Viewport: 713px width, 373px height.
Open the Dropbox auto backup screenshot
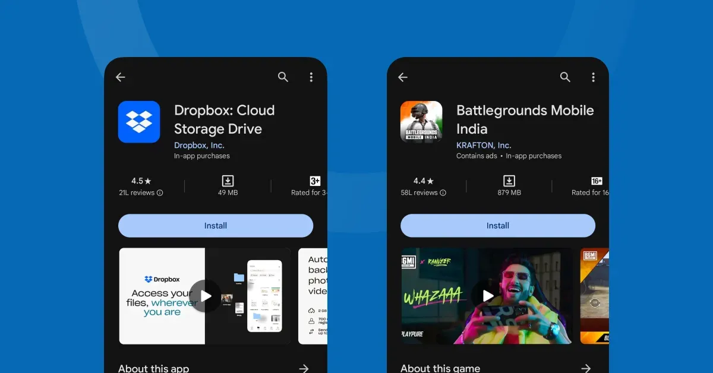click(313, 296)
